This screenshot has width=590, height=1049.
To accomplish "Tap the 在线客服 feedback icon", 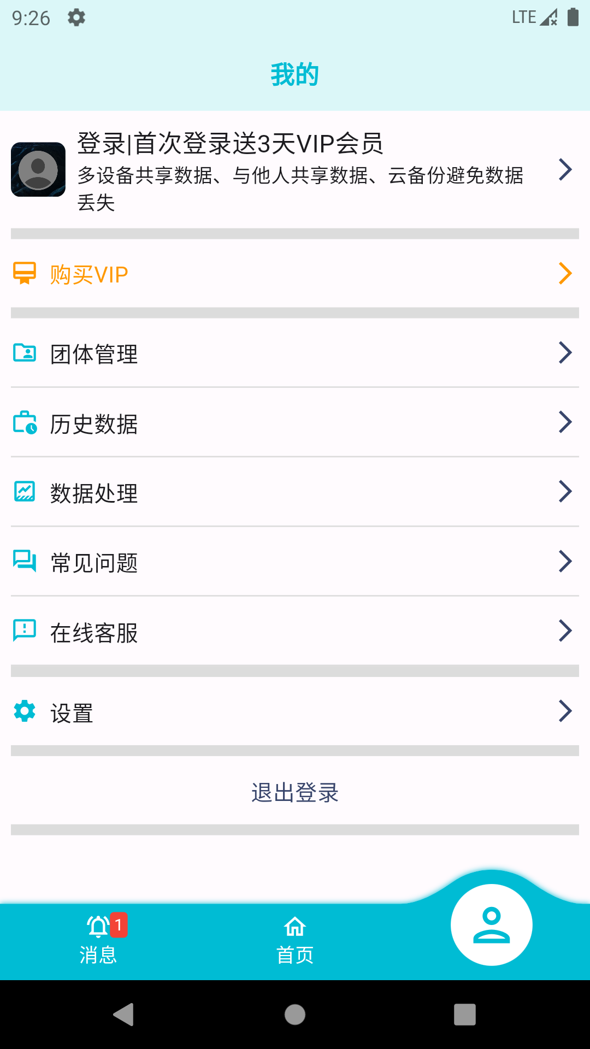I will pos(25,630).
